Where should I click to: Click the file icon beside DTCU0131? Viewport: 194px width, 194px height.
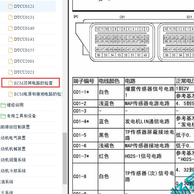(11, 17)
